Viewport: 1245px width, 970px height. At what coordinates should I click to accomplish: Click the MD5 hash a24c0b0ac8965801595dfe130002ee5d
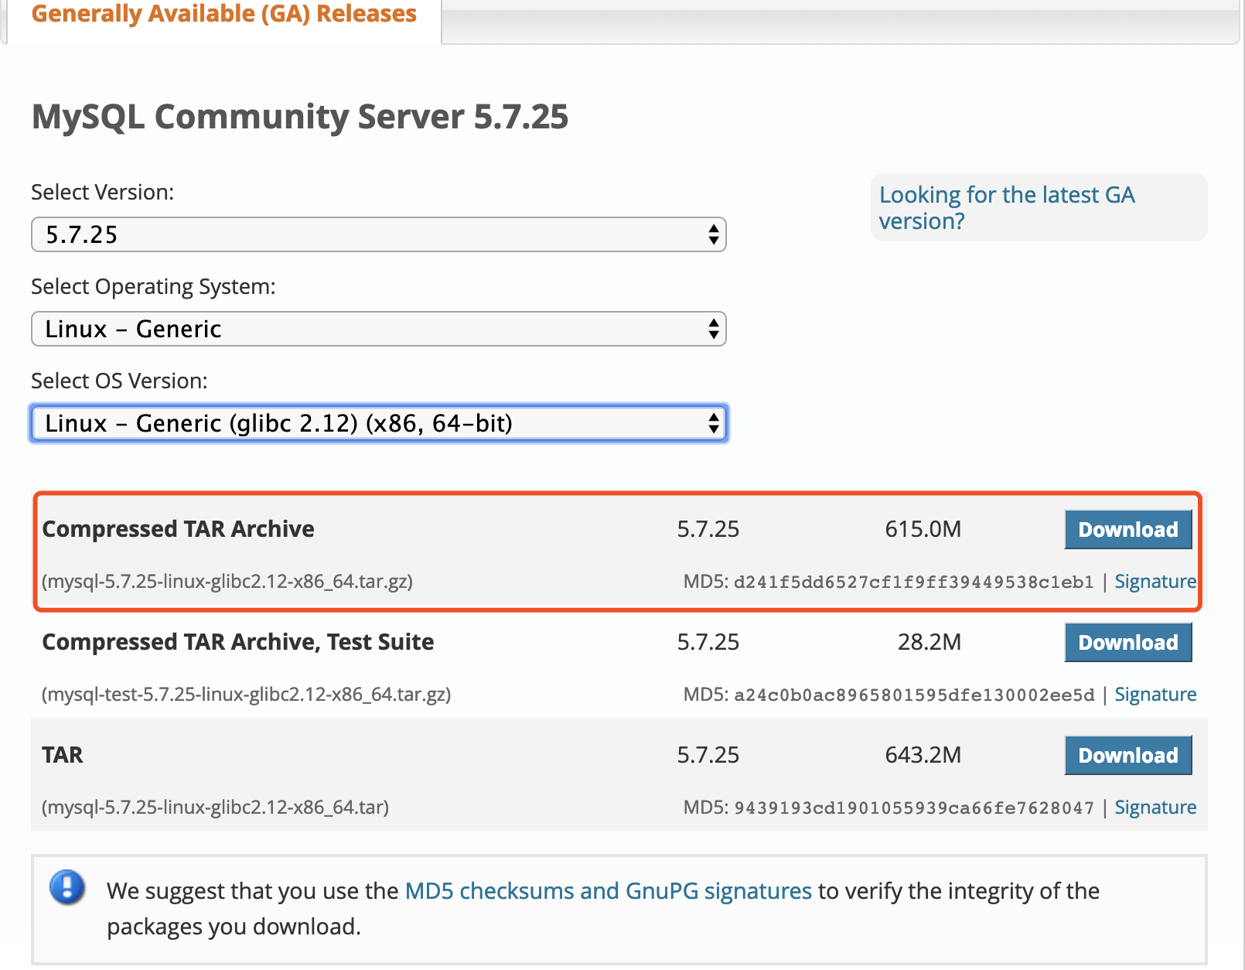914,695
